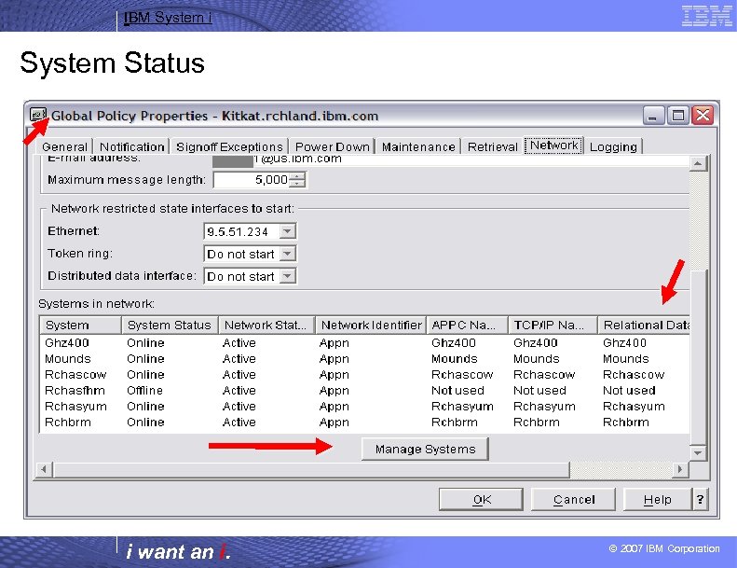Go to the Maintenance tab

[x=418, y=146]
